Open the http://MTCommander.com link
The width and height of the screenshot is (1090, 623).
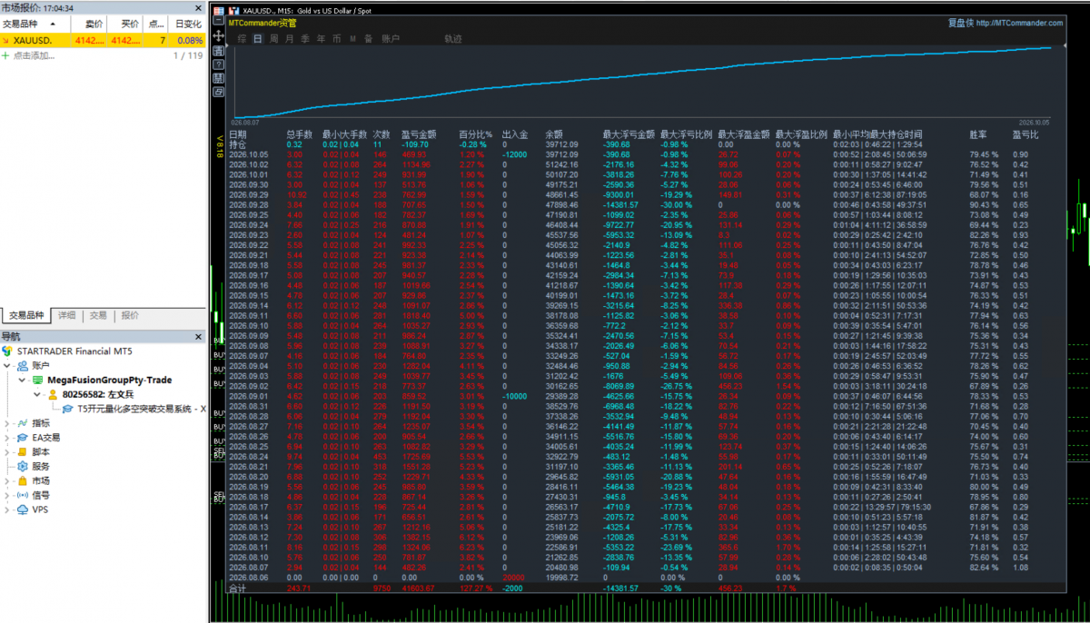[1019, 23]
